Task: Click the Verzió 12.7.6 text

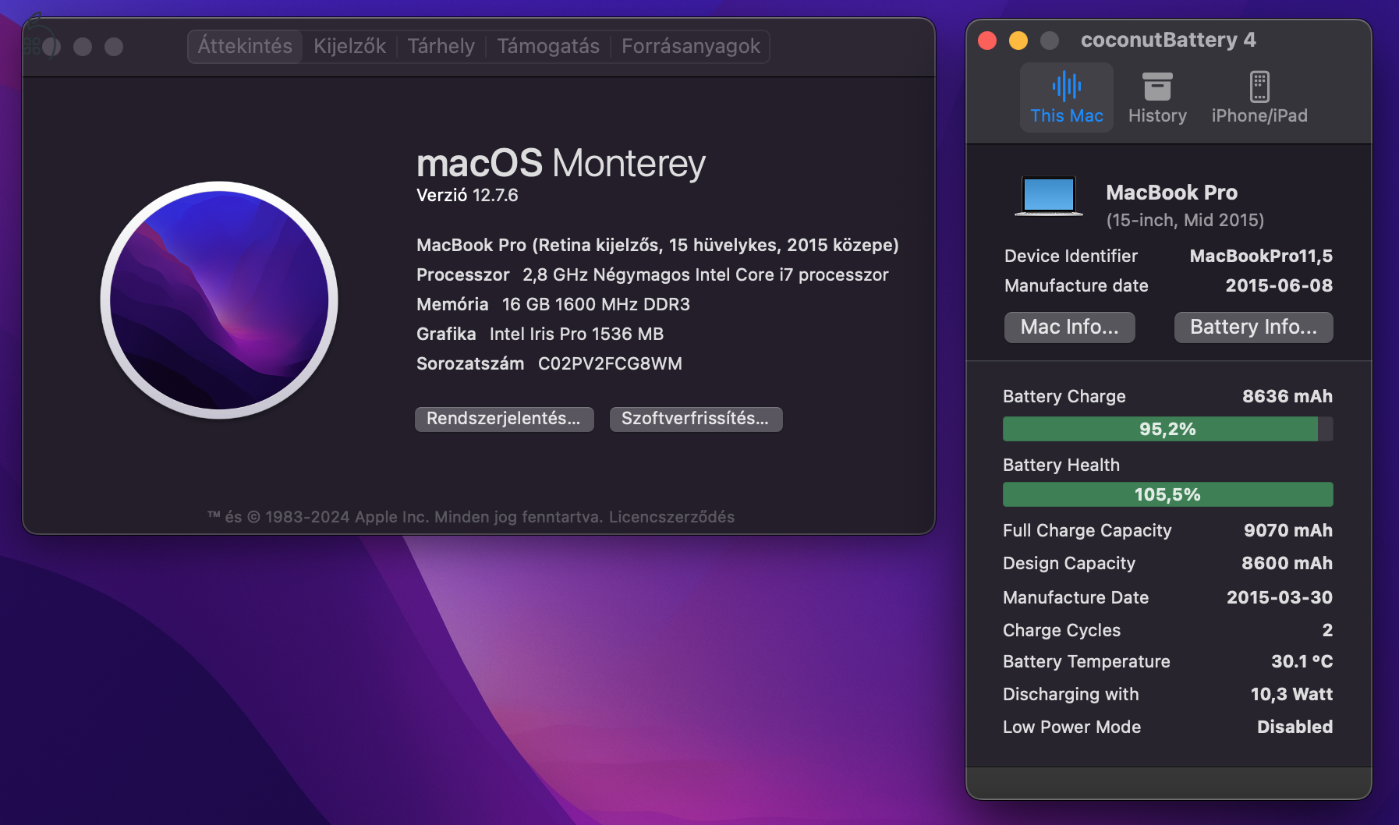Action: pos(467,195)
